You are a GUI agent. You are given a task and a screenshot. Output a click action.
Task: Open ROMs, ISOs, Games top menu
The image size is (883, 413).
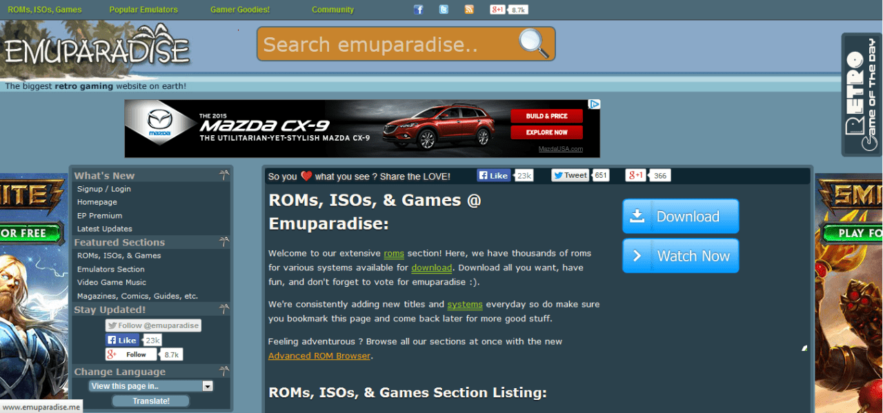[x=44, y=10]
